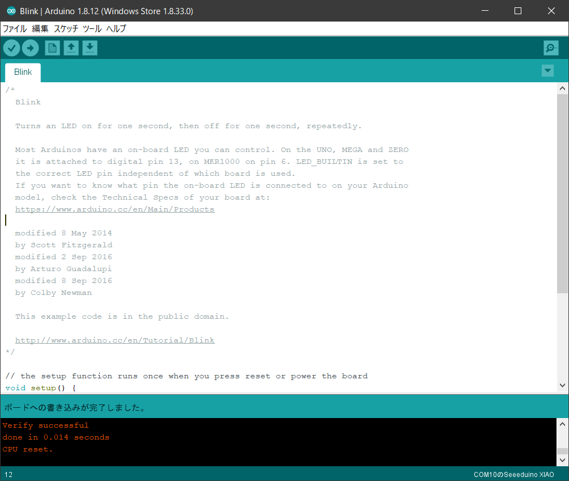
Task: Click the console scrollbar up arrow
Action: click(562, 424)
